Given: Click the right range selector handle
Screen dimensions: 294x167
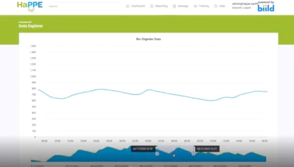Looking at the screenshot, I should pyautogui.click(x=193, y=154).
